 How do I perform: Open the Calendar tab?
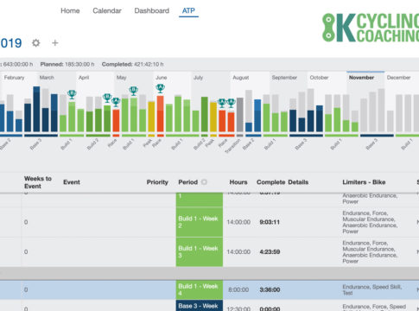107,11
